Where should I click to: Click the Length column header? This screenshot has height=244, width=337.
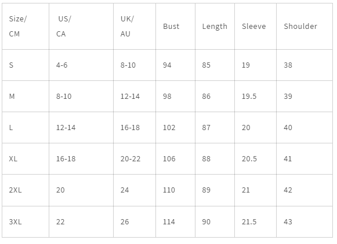point(215,27)
